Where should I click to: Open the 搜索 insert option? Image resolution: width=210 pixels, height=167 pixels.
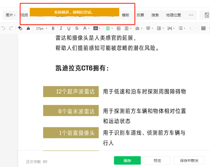155,15
